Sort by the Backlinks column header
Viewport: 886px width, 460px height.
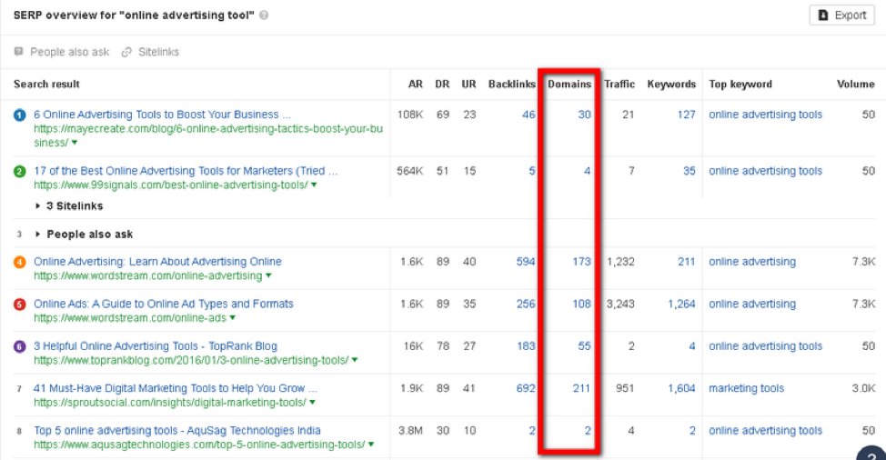click(511, 85)
